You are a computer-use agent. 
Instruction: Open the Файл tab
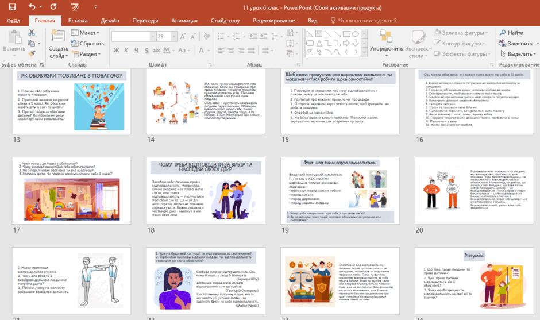click(x=13, y=21)
